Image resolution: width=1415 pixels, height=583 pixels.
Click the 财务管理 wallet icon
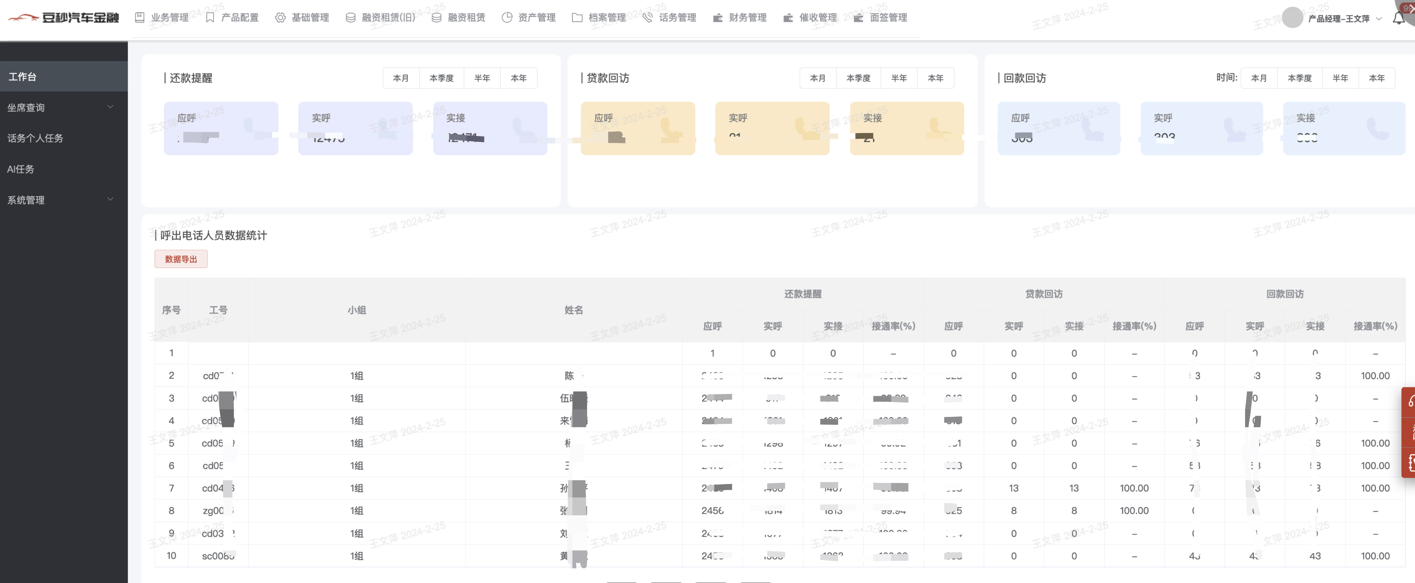717,18
